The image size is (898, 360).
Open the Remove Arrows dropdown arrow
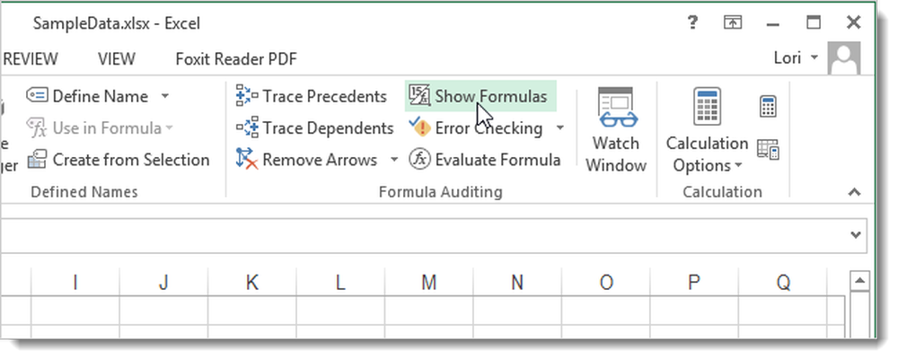pyautogui.click(x=394, y=159)
